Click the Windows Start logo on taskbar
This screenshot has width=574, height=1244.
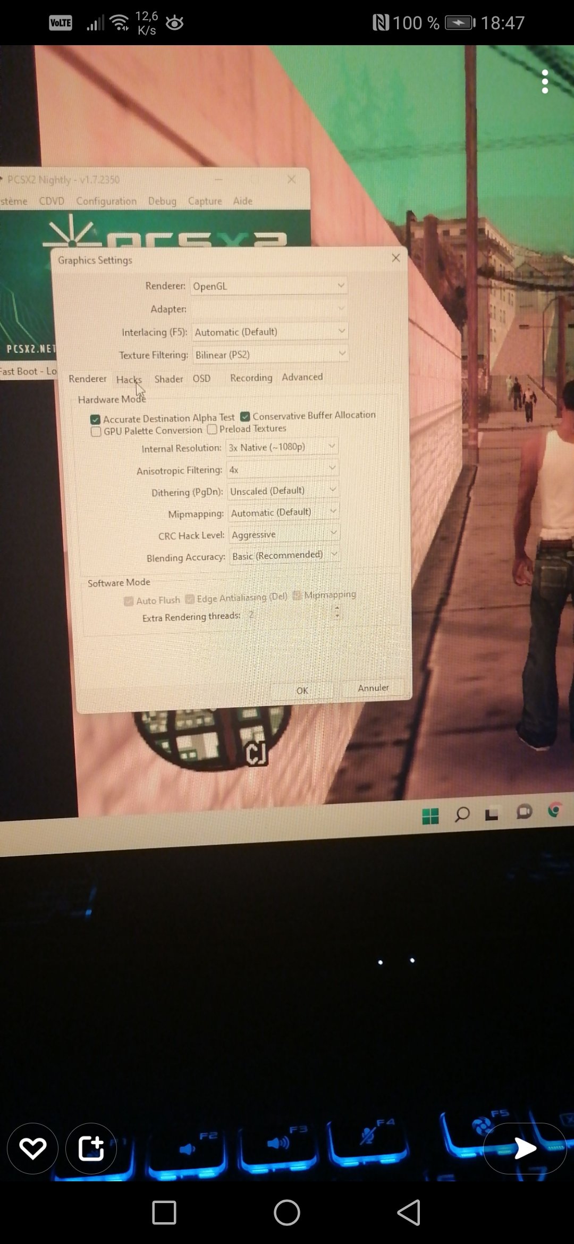point(430,816)
